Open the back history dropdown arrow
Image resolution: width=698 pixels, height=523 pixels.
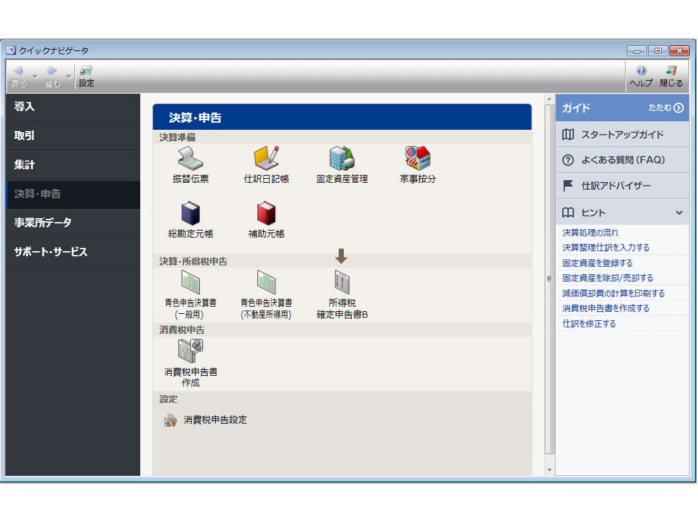(35, 76)
